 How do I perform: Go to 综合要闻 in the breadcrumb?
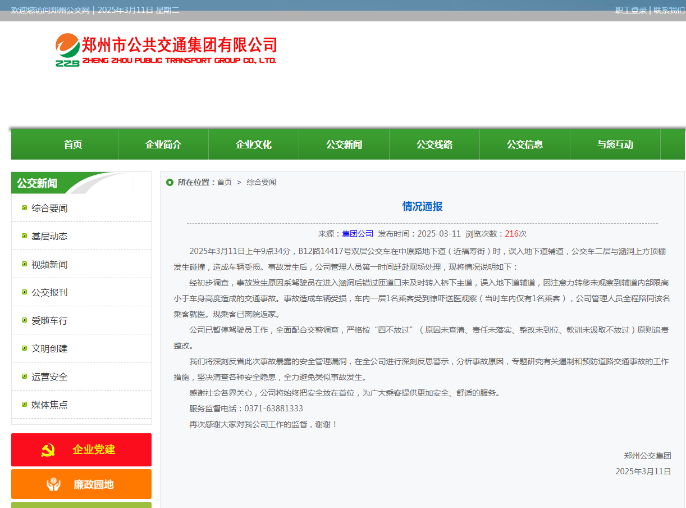(262, 182)
